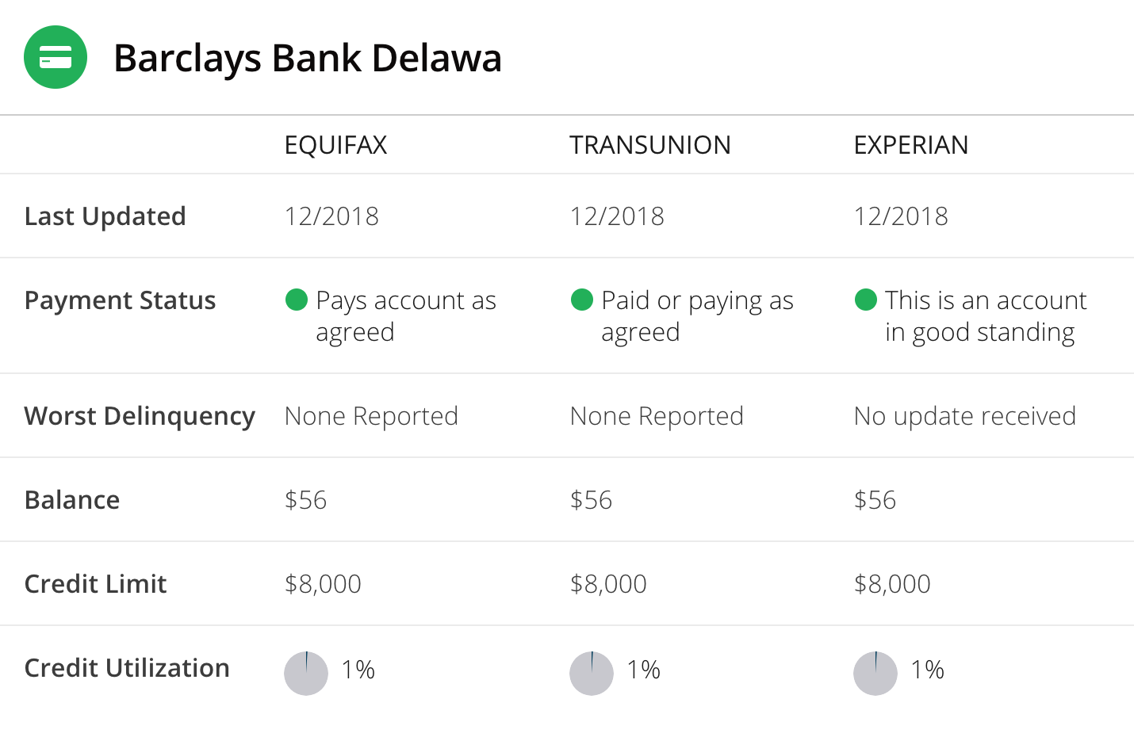Image resolution: width=1134 pixels, height=737 pixels.
Task: Select the EXPERIAN column header
Action: [911, 145]
